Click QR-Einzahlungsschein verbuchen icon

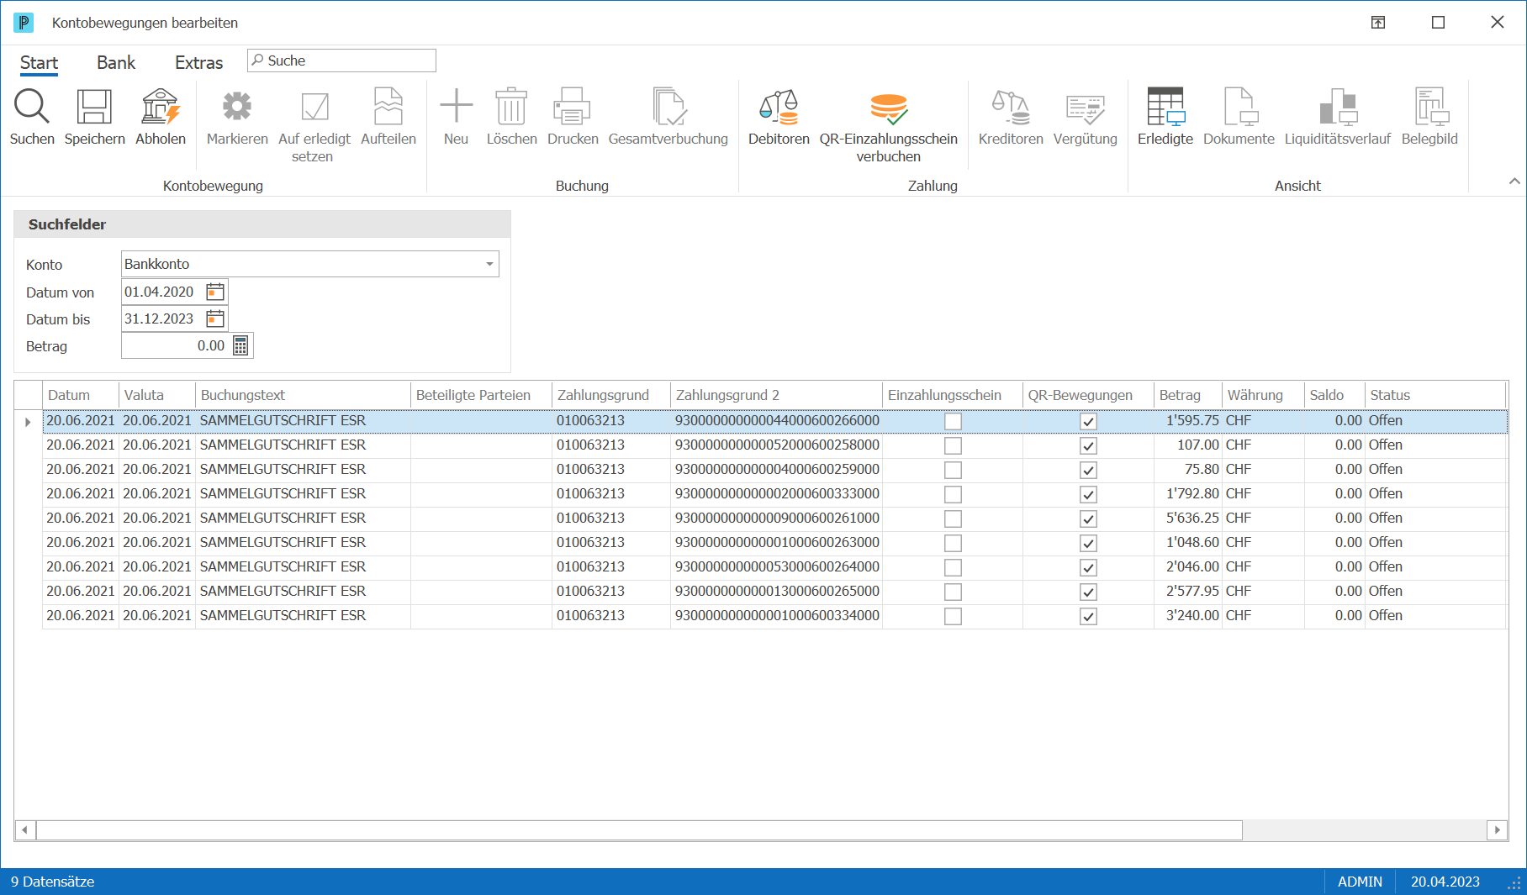click(889, 108)
